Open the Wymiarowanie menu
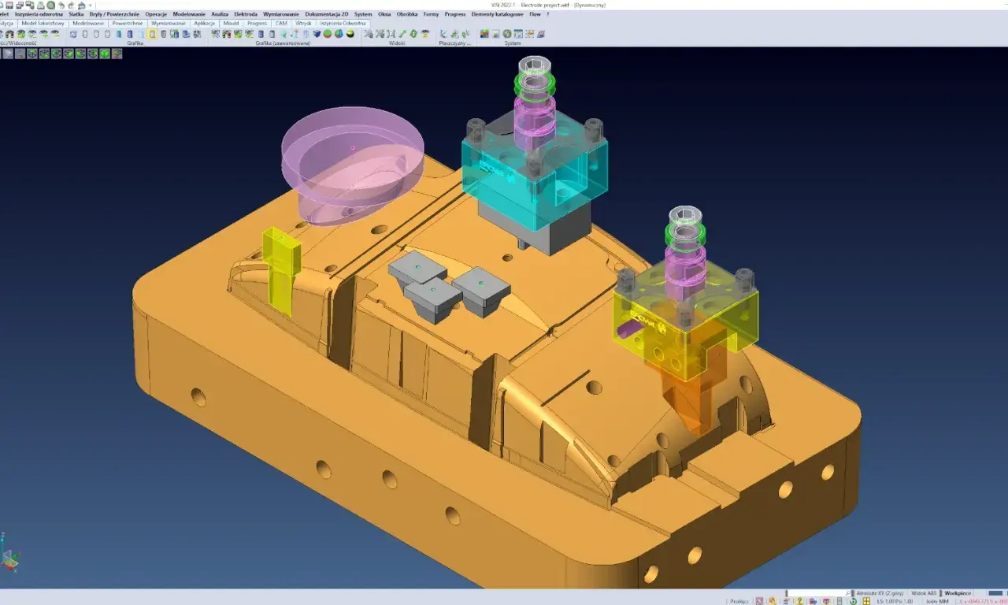 click(281, 14)
